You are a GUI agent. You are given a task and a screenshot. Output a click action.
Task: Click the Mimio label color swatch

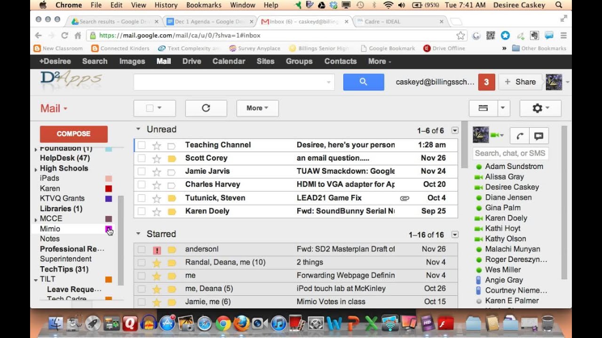pyautogui.click(x=108, y=229)
